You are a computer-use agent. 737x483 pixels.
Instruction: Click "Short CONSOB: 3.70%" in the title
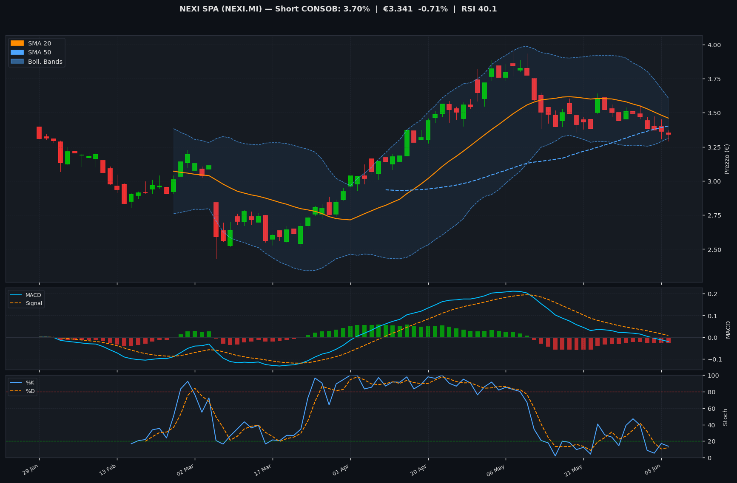click(322, 9)
